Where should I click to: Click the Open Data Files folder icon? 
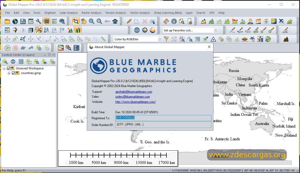(7, 21)
